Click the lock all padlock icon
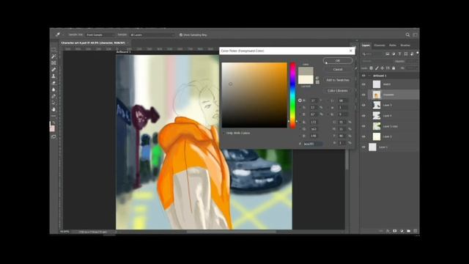 [x=394, y=68]
